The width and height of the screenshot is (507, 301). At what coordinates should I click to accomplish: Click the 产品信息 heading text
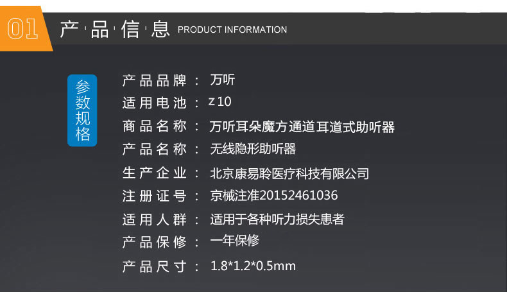(115, 29)
